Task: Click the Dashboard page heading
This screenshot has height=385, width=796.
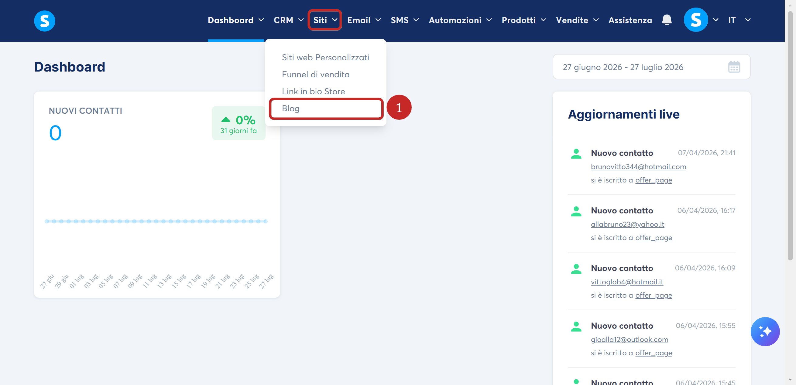Action: click(x=70, y=67)
